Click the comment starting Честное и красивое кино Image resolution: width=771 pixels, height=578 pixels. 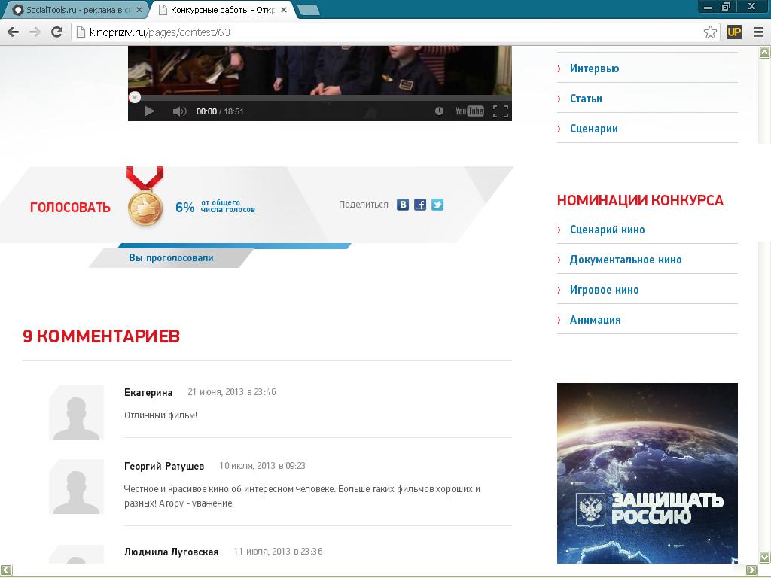[302, 496]
